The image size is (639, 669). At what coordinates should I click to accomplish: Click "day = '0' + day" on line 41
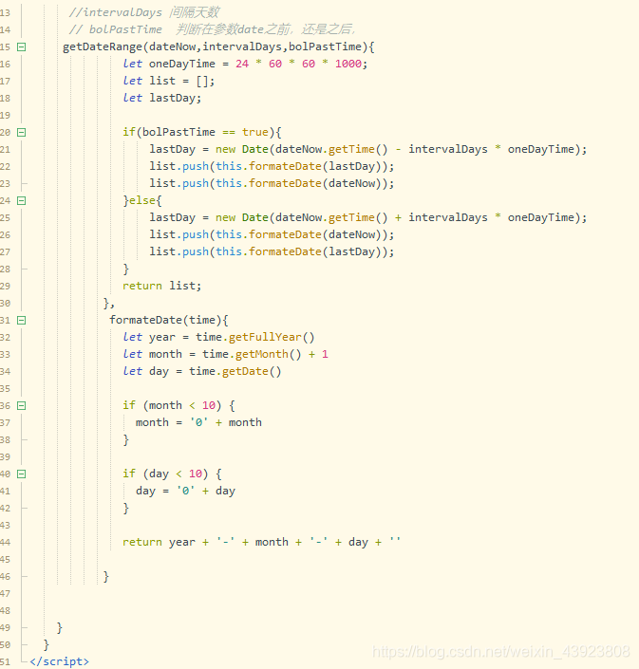pos(185,491)
